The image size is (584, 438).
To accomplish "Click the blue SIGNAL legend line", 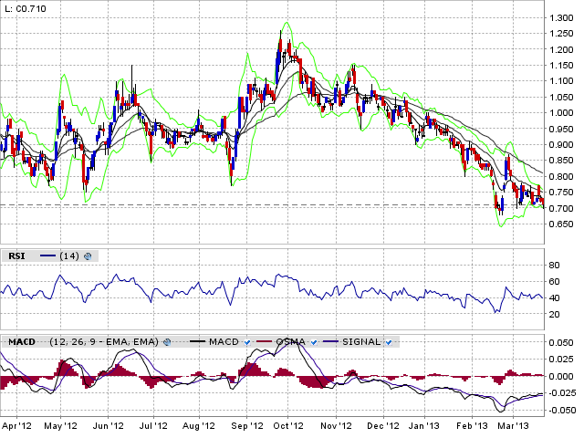I will click(330, 341).
